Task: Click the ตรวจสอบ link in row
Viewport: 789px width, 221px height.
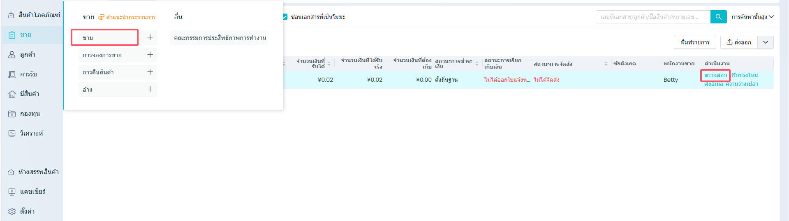Action: point(715,75)
